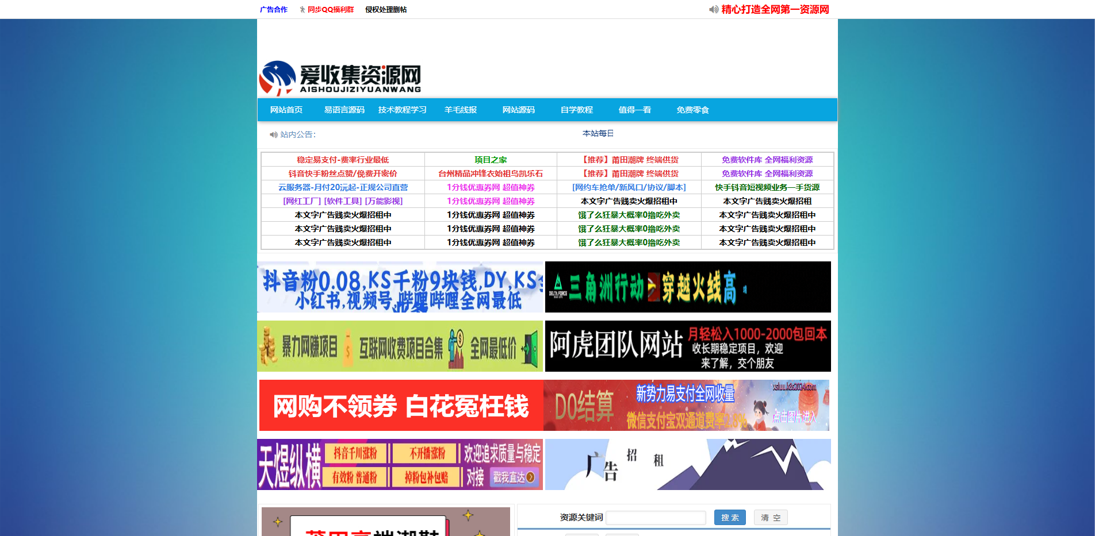Viewport: 1095px width, 536px height.
Task: Click inside the 资源关键词 input field
Action: pos(655,517)
